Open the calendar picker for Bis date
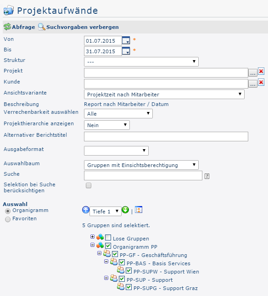 point(126,51)
